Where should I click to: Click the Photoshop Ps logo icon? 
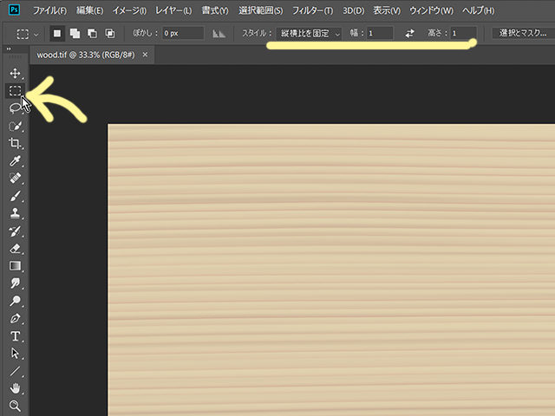(x=14, y=10)
